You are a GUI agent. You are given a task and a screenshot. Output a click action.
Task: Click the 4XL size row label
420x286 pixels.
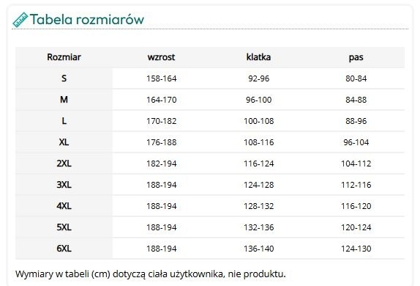64,206
